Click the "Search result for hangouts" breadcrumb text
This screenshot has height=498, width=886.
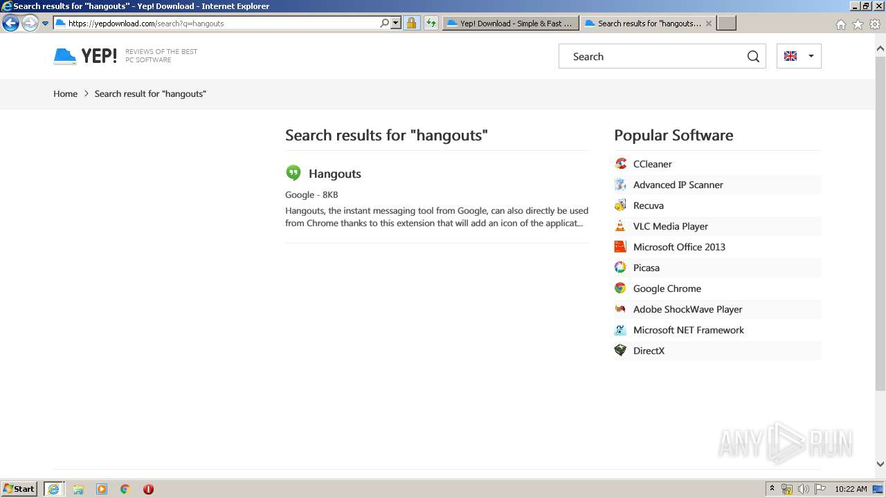click(150, 93)
